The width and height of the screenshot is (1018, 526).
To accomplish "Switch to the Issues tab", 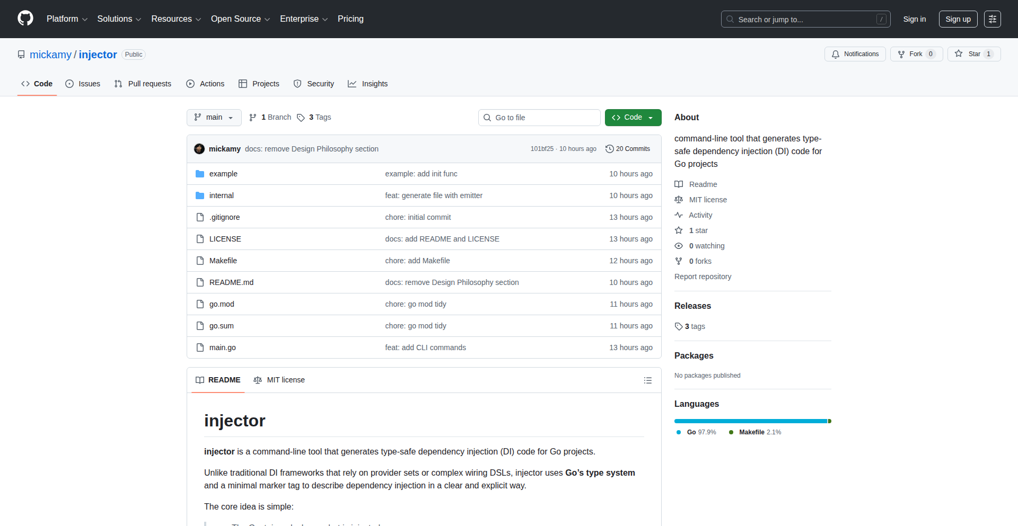I will click(x=83, y=84).
